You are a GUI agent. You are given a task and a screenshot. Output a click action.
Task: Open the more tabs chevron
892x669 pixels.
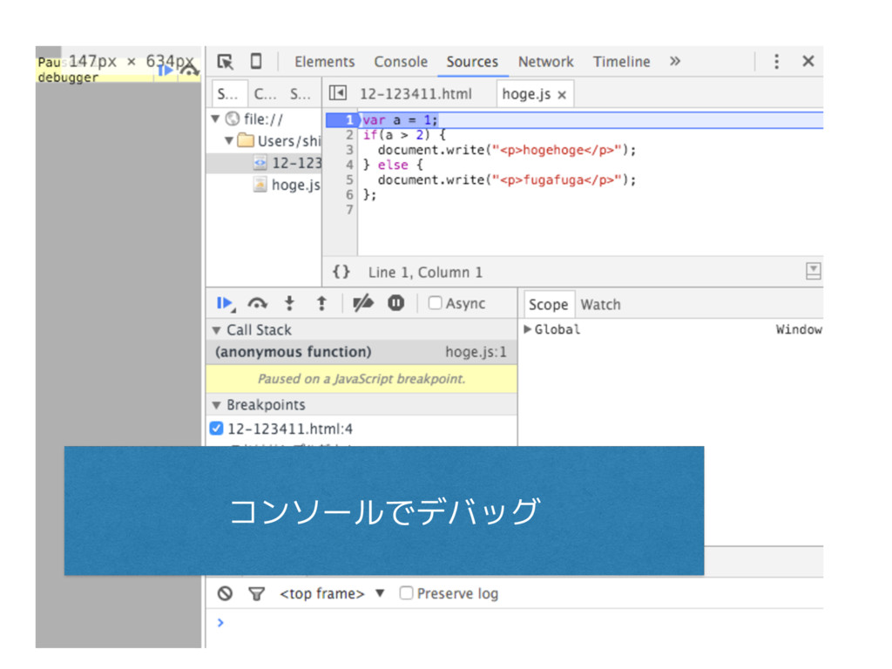pyautogui.click(x=675, y=61)
